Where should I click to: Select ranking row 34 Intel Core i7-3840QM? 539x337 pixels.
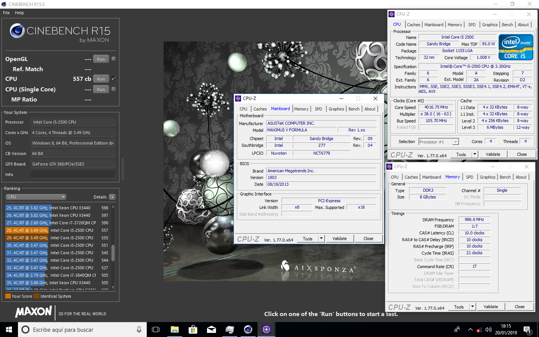click(58, 275)
